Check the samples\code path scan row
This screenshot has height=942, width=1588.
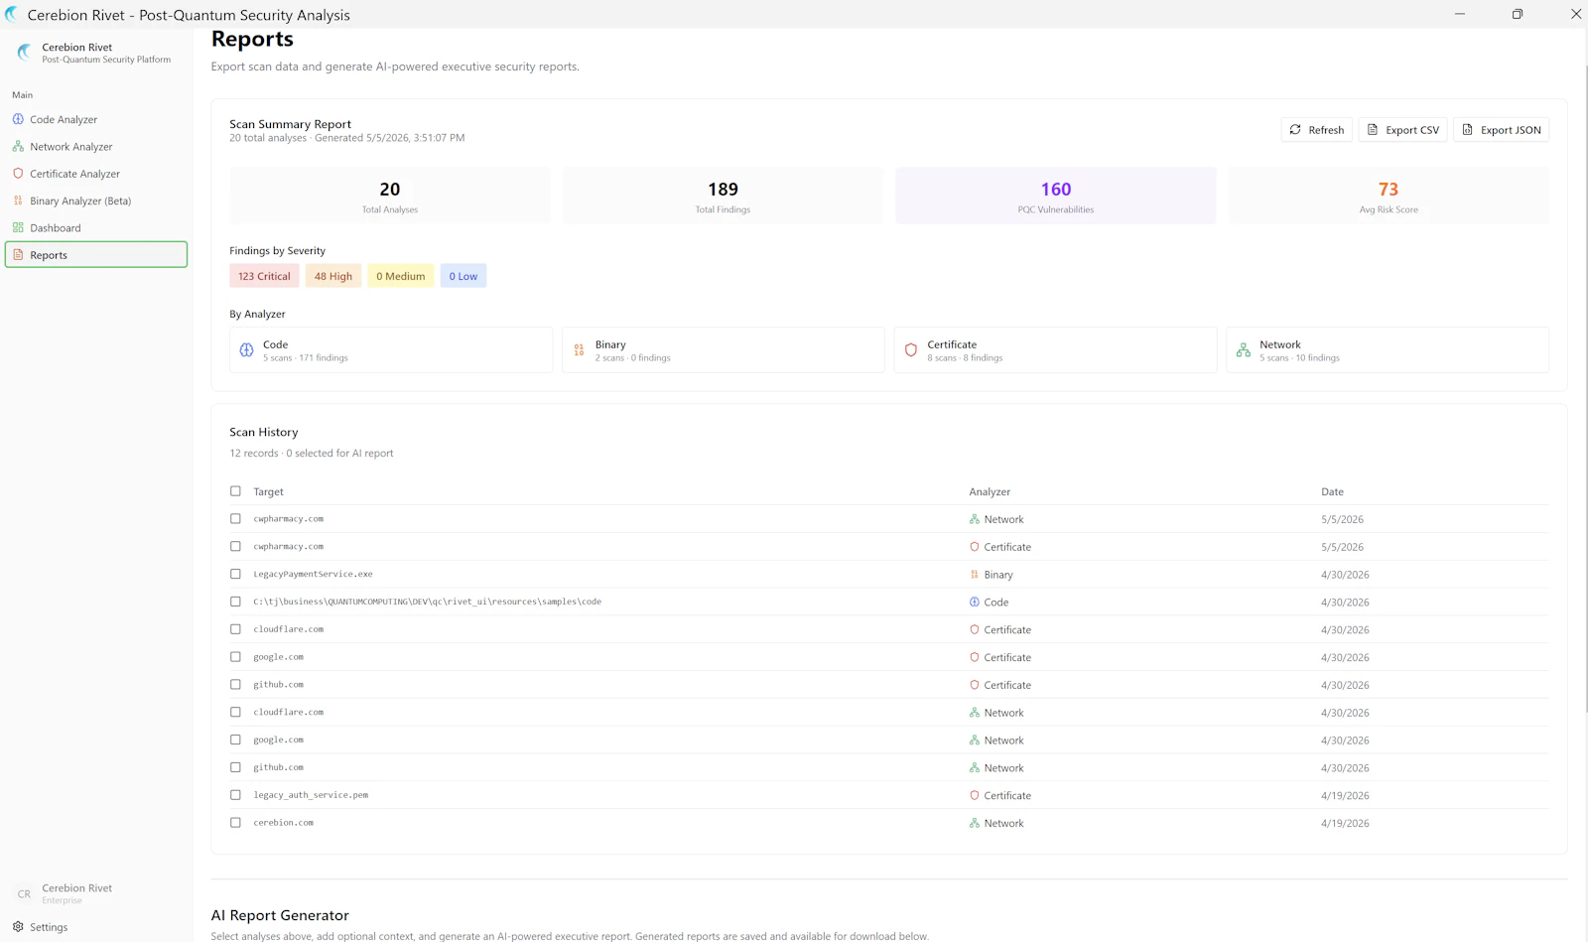(235, 602)
